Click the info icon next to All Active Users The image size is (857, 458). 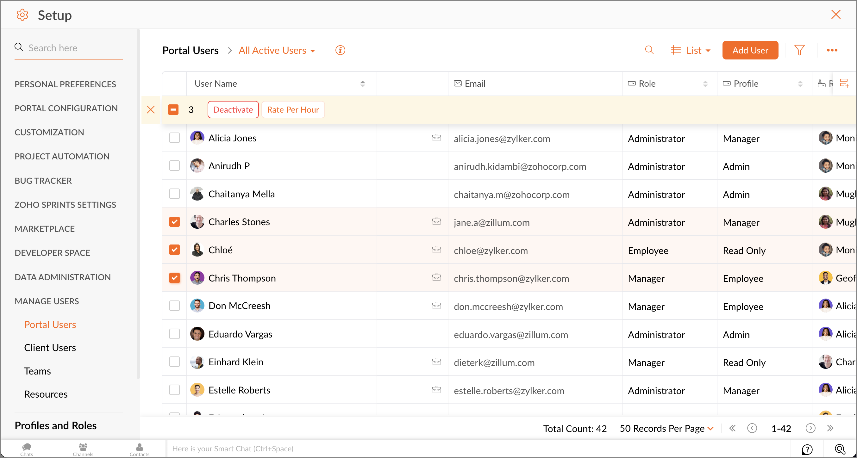pyautogui.click(x=340, y=50)
